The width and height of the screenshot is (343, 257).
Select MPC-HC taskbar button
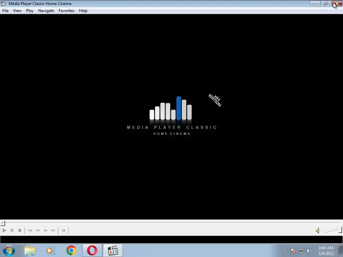coord(113,250)
